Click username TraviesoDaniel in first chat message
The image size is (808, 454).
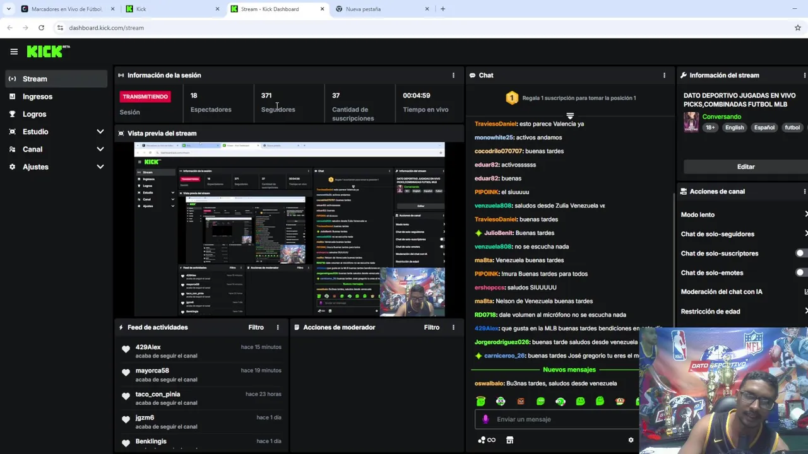(496, 124)
